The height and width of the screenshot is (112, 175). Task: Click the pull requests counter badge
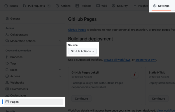pyautogui.click(x=49, y=6)
